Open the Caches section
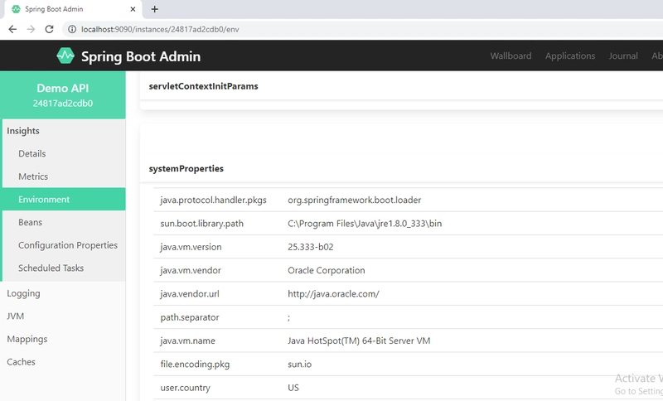Viewport: 663px width, 401px height. click(21, 362)
